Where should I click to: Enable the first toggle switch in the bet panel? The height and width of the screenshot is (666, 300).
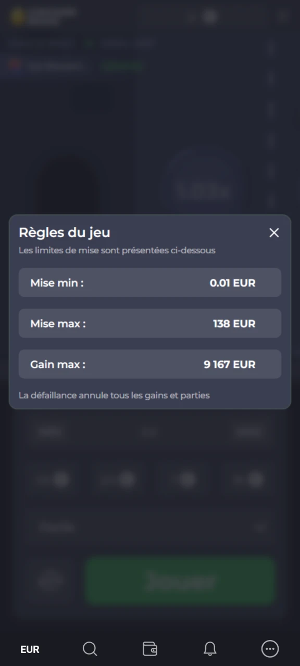pyautogui.click(x=59, y=480)
